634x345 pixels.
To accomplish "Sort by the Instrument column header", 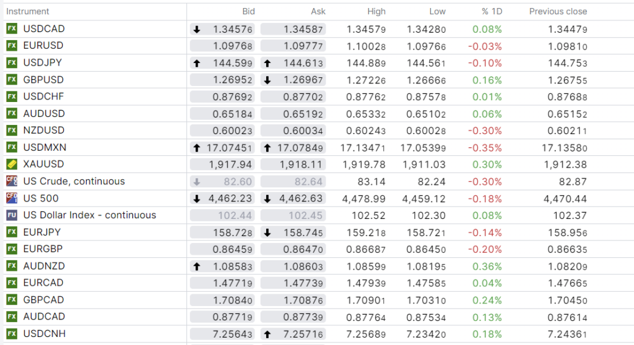I will tap(27, 11).
